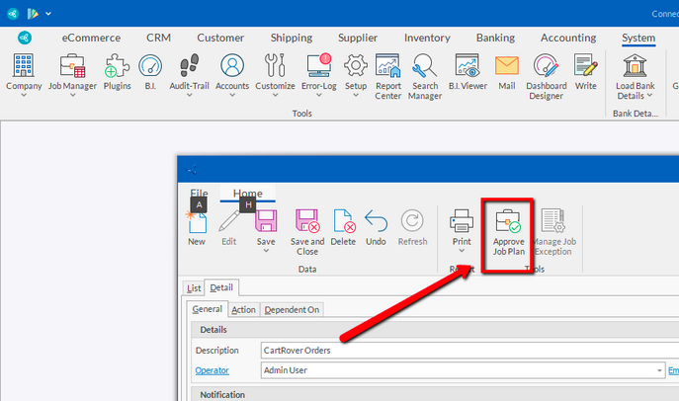Click Approve Job Plan
679x401 pixels.
click(508, 233)
